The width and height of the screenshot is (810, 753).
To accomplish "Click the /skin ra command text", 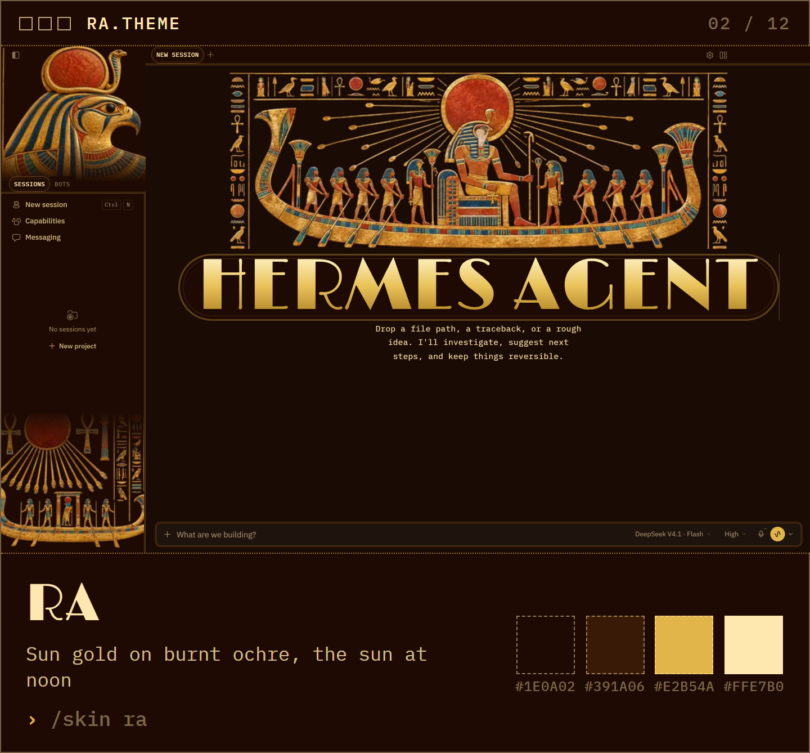I will (99, 720).
